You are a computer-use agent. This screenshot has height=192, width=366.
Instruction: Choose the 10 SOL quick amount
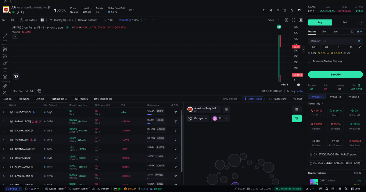(x=351, y=47)
